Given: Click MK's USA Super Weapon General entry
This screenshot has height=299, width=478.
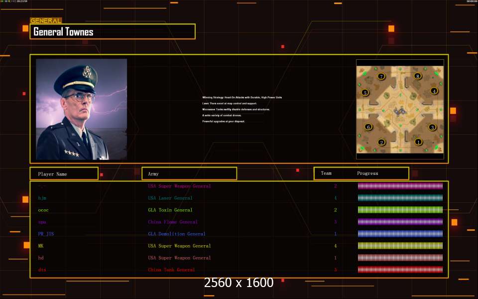Looking at the screenshot, I should (179, 246).
